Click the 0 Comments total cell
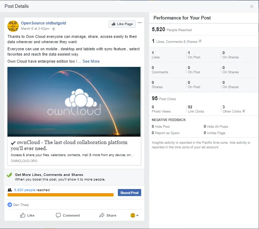The width and height of the screenshot is (259, 229). tap(160, 70)
